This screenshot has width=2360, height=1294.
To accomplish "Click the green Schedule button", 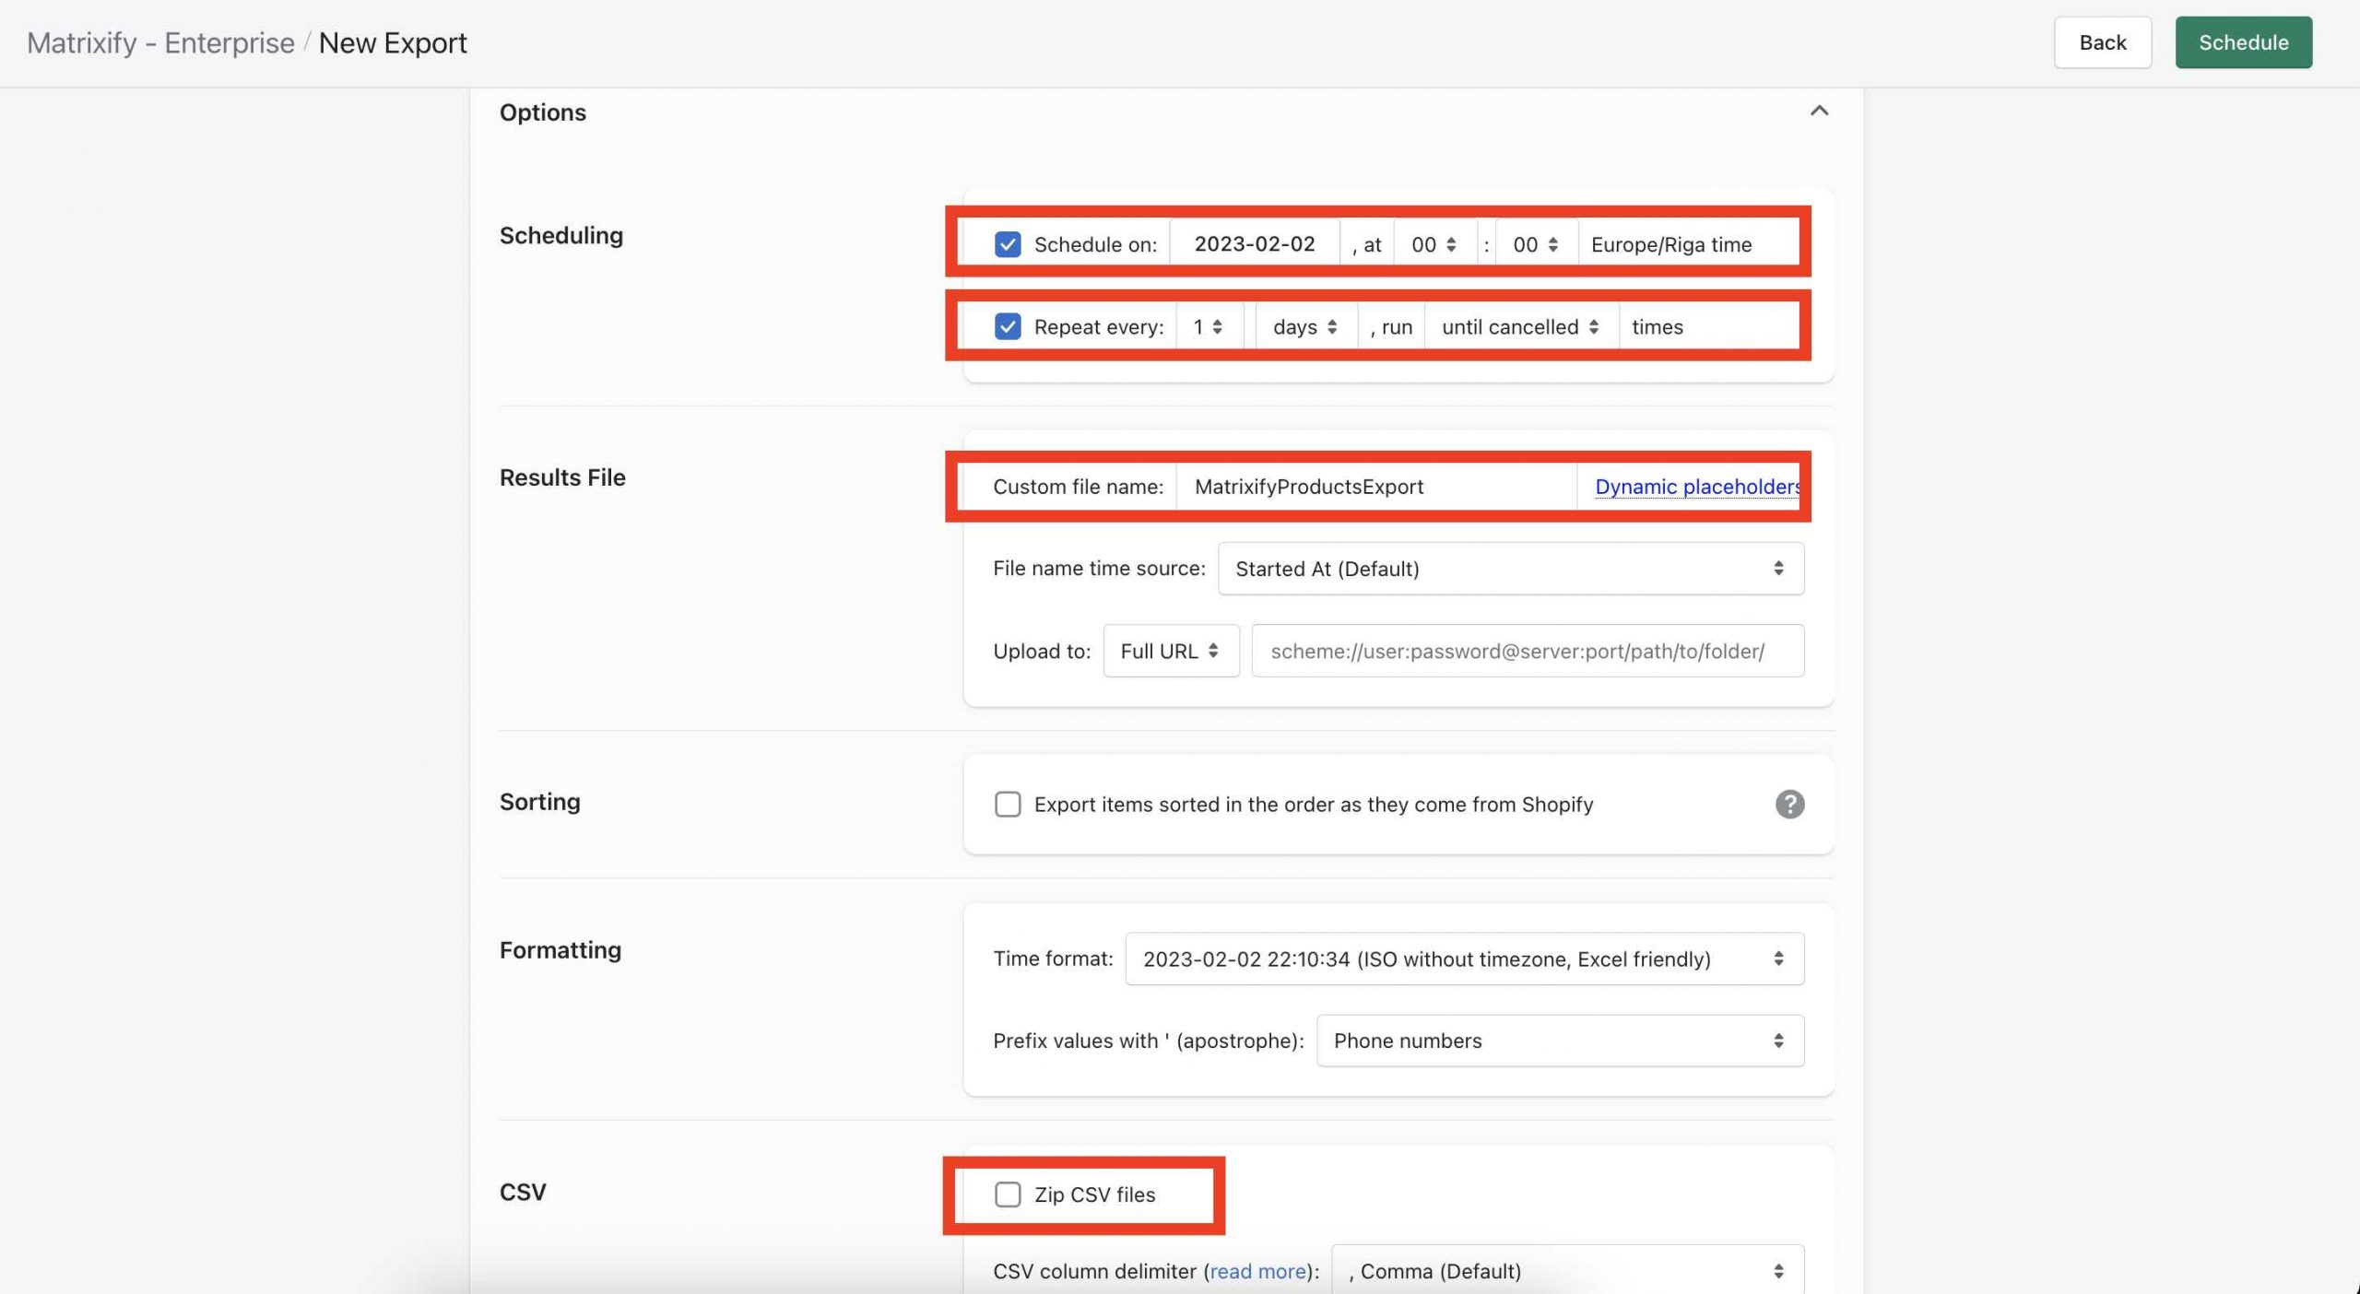I will (x=2243, y=42).
